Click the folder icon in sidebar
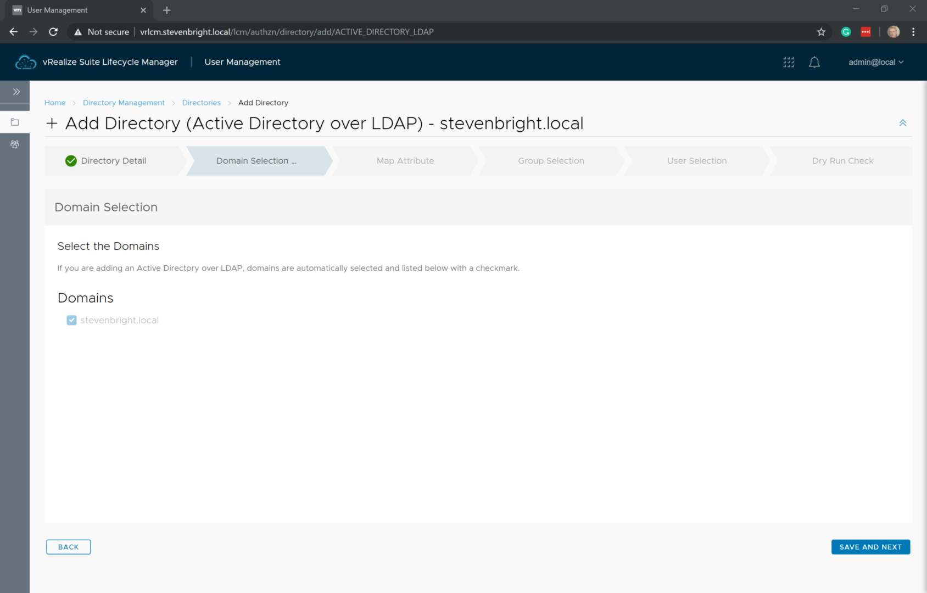Screen dimensions: 927x593 point(15,122)
